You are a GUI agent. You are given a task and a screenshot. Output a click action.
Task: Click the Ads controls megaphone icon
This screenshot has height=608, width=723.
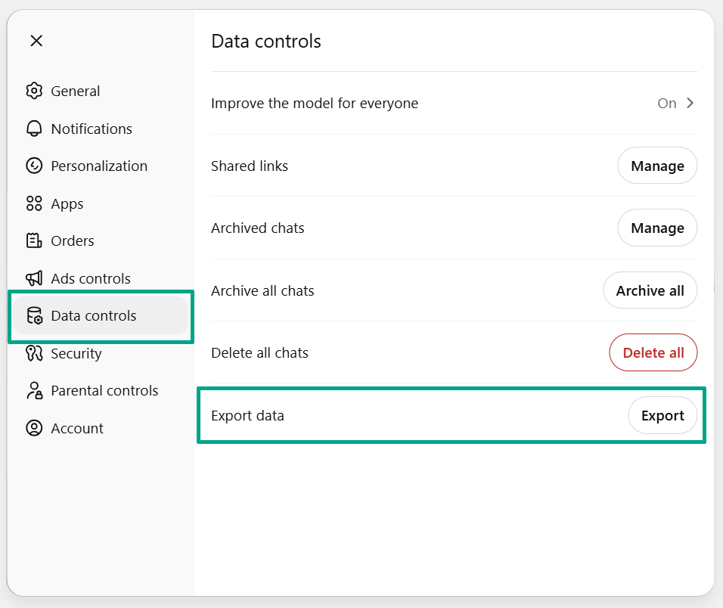(34, 278)
